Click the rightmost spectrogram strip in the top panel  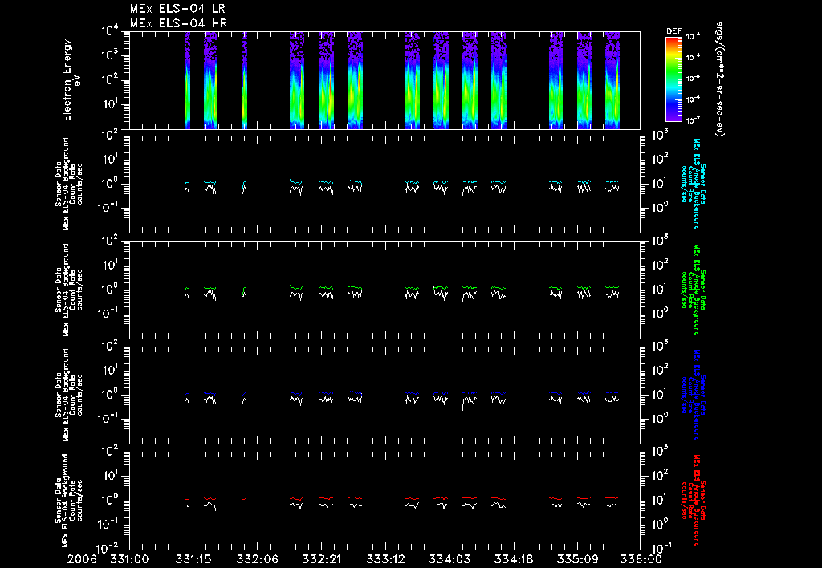coord(612,80)
